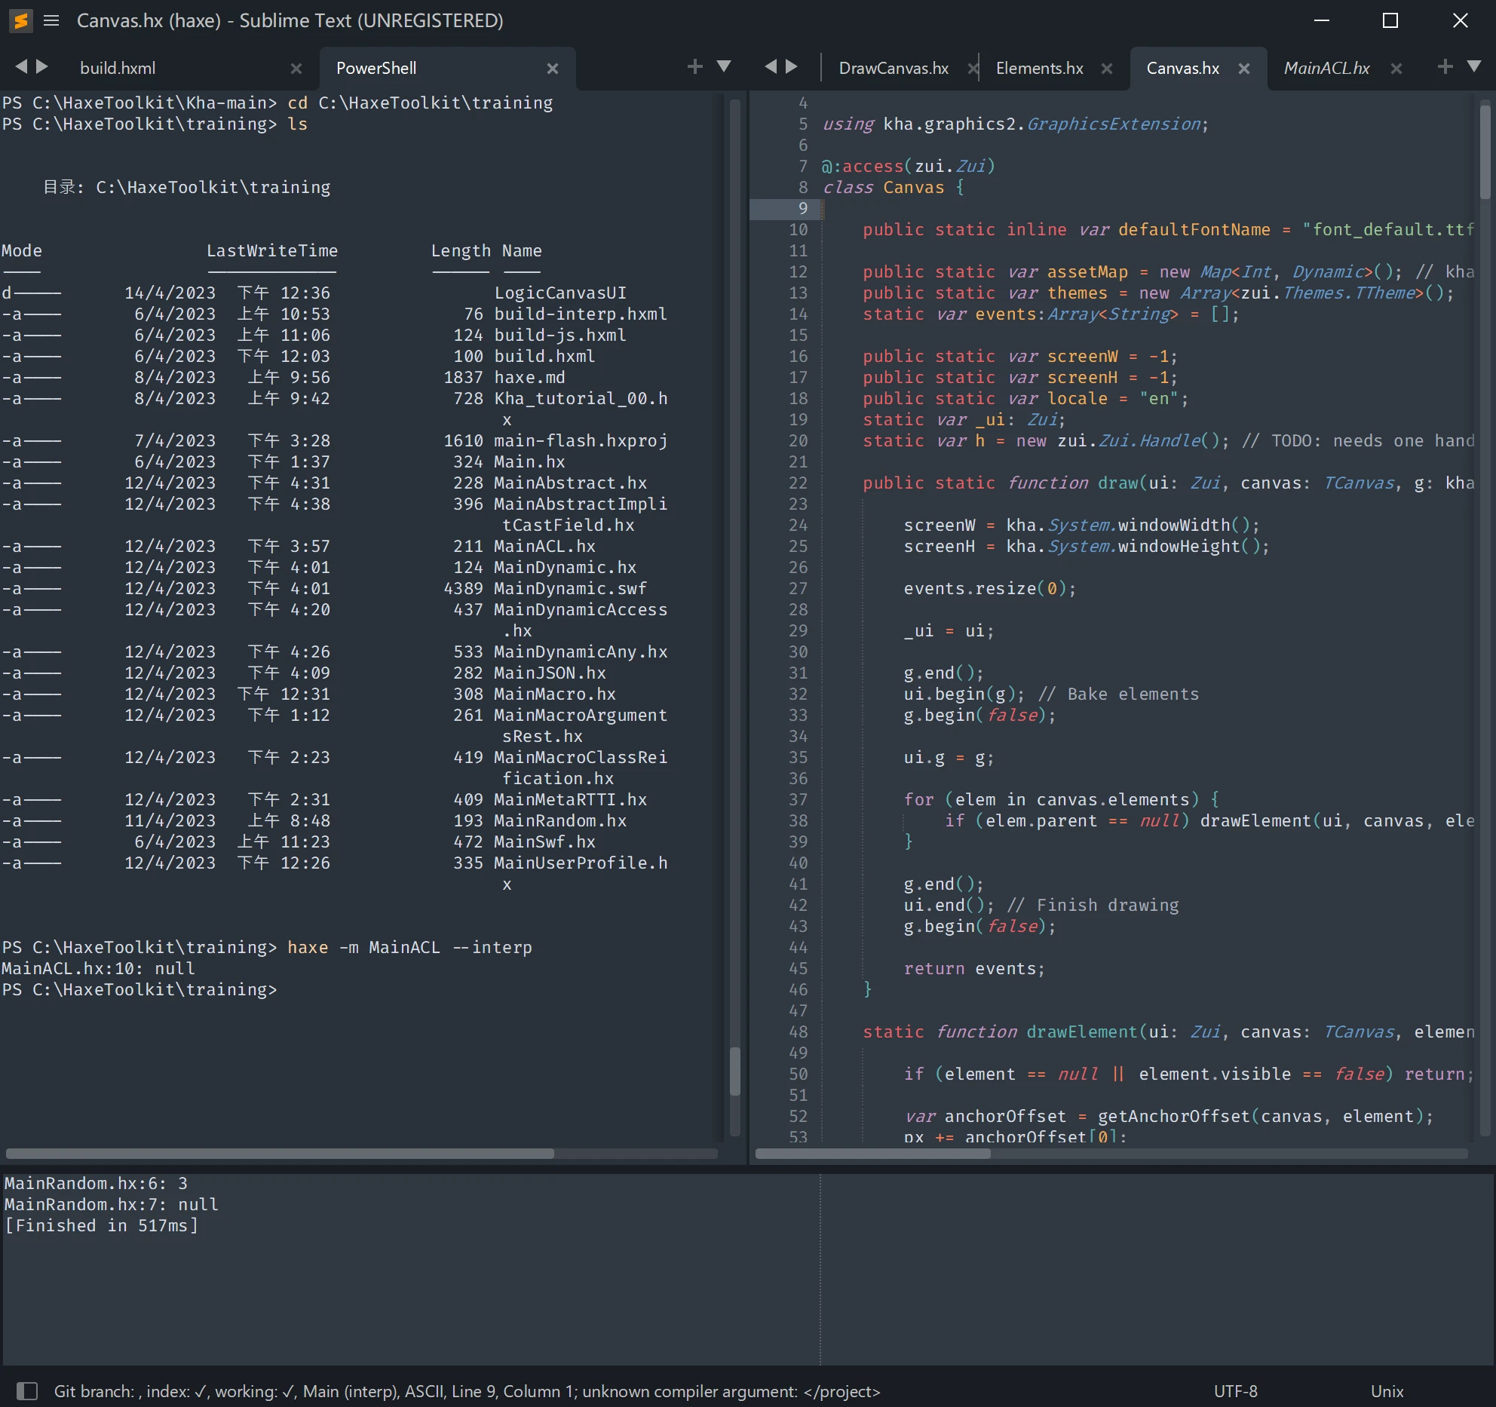Click the right pane horizontal scrollbar
The height and width of the screenshot is (1407, 1496).
873,1154
